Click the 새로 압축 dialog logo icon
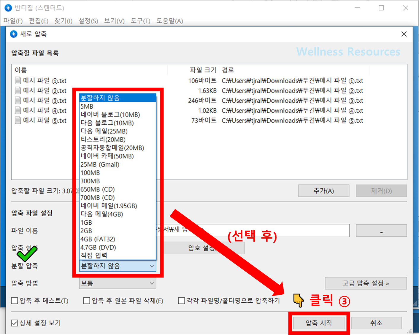 click(14, 34)
